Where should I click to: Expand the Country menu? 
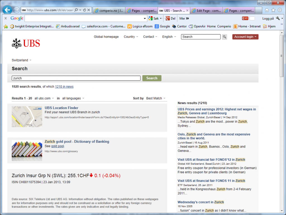(x=131, y=37)
